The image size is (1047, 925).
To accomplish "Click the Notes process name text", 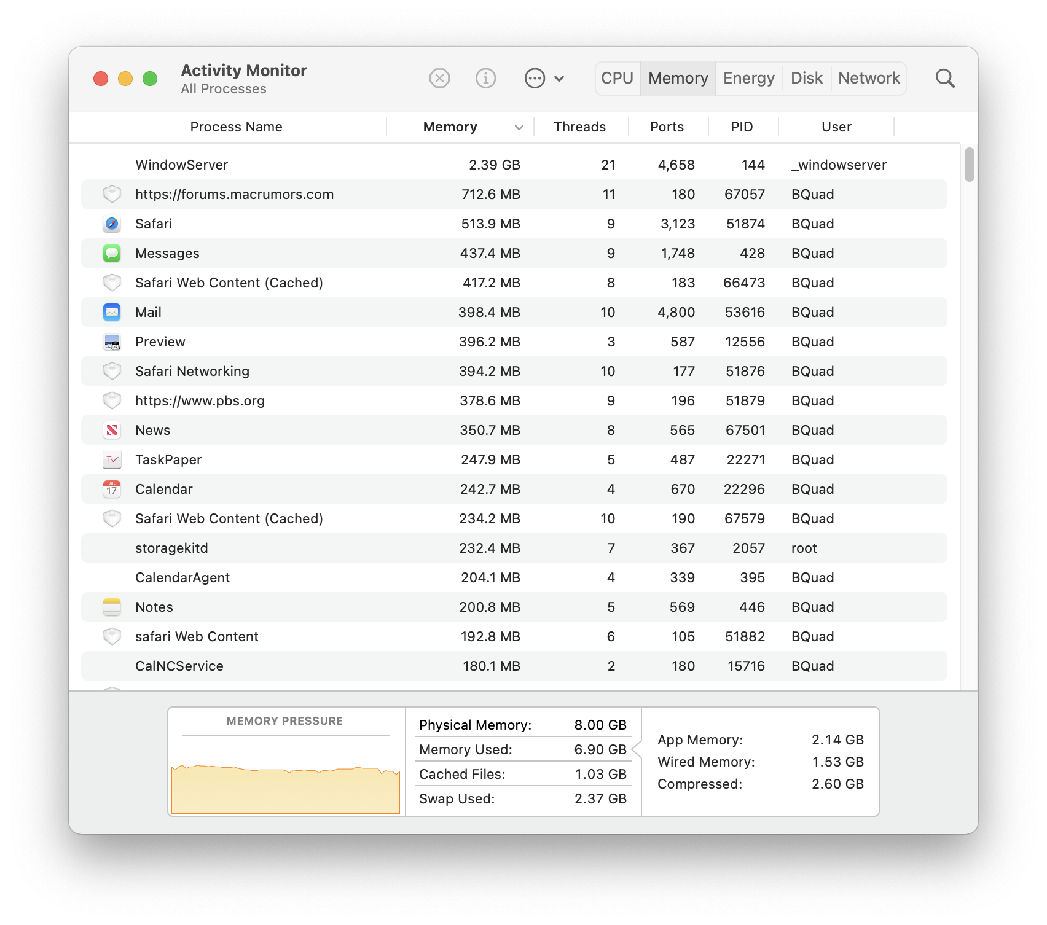I will [154, 607].
